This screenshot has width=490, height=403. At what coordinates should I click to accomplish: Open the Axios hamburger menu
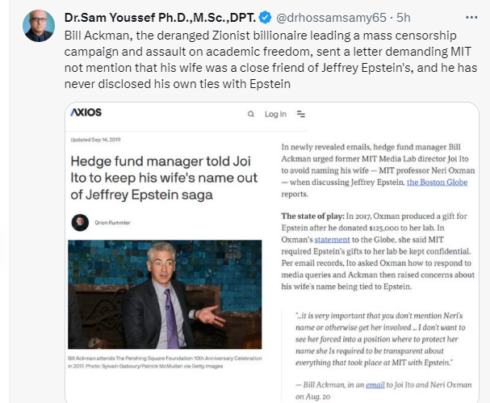pos(300,114)
